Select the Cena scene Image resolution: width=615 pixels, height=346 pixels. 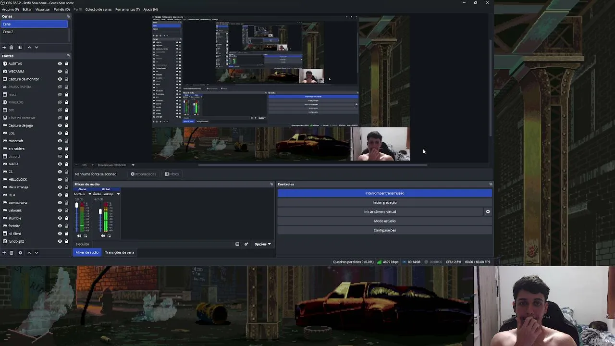click(x=35, y=24)
